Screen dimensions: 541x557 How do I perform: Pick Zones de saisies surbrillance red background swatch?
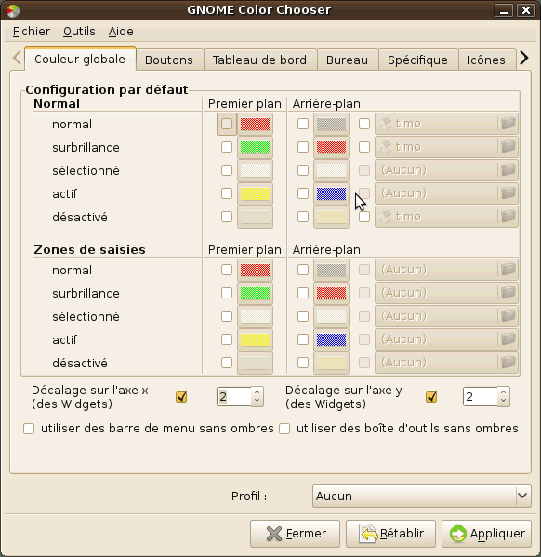331,293
